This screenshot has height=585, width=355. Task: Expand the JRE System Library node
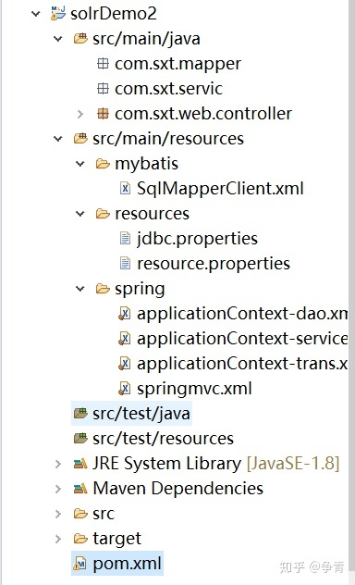pos(57,464)
